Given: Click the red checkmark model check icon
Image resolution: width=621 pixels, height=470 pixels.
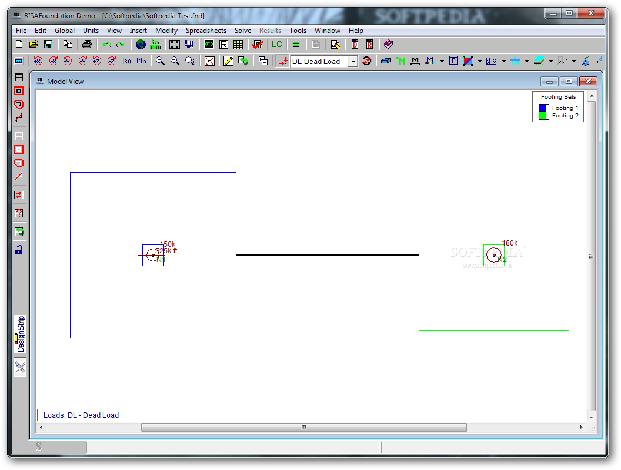Looking at the screenshot, I should point(258,44).
